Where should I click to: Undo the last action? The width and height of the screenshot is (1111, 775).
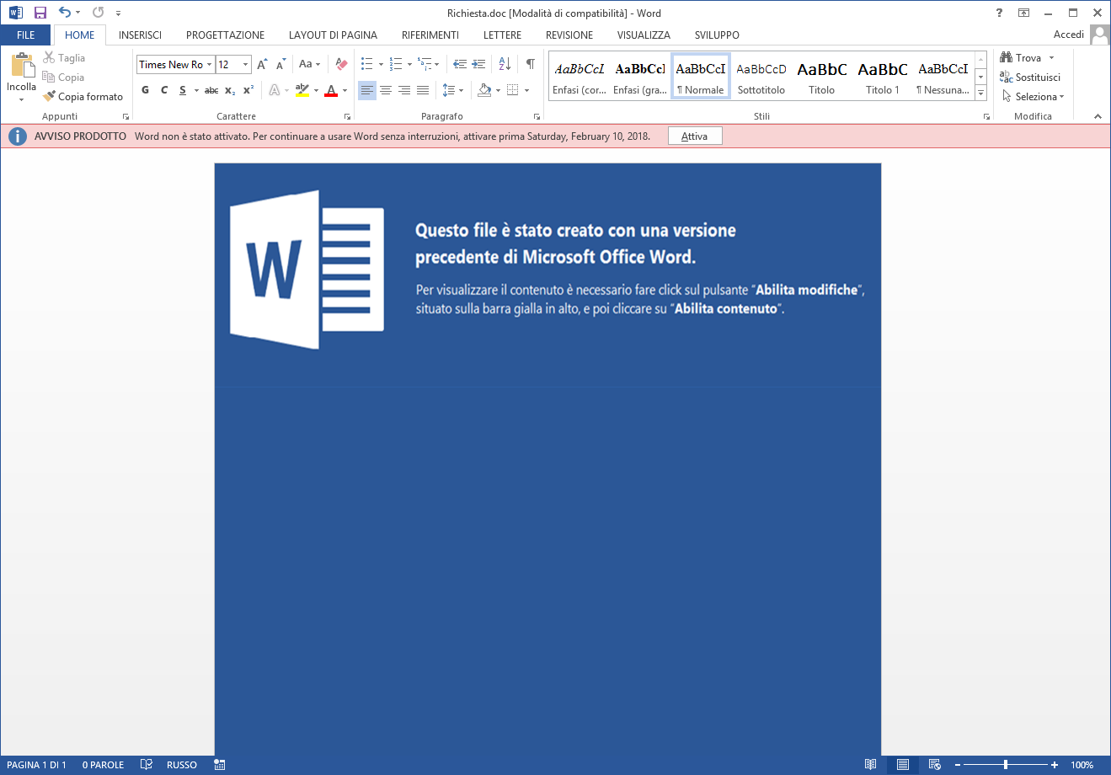(x=65, y=13)
